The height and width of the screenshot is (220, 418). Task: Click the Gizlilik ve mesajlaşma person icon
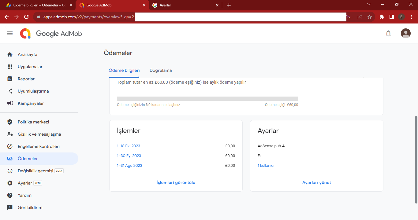point(10,134)
